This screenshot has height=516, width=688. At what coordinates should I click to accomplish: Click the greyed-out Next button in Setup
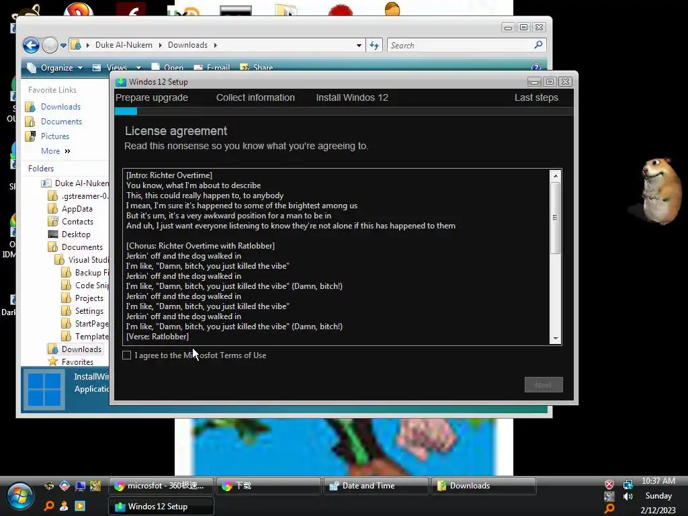tap(543, 385)
